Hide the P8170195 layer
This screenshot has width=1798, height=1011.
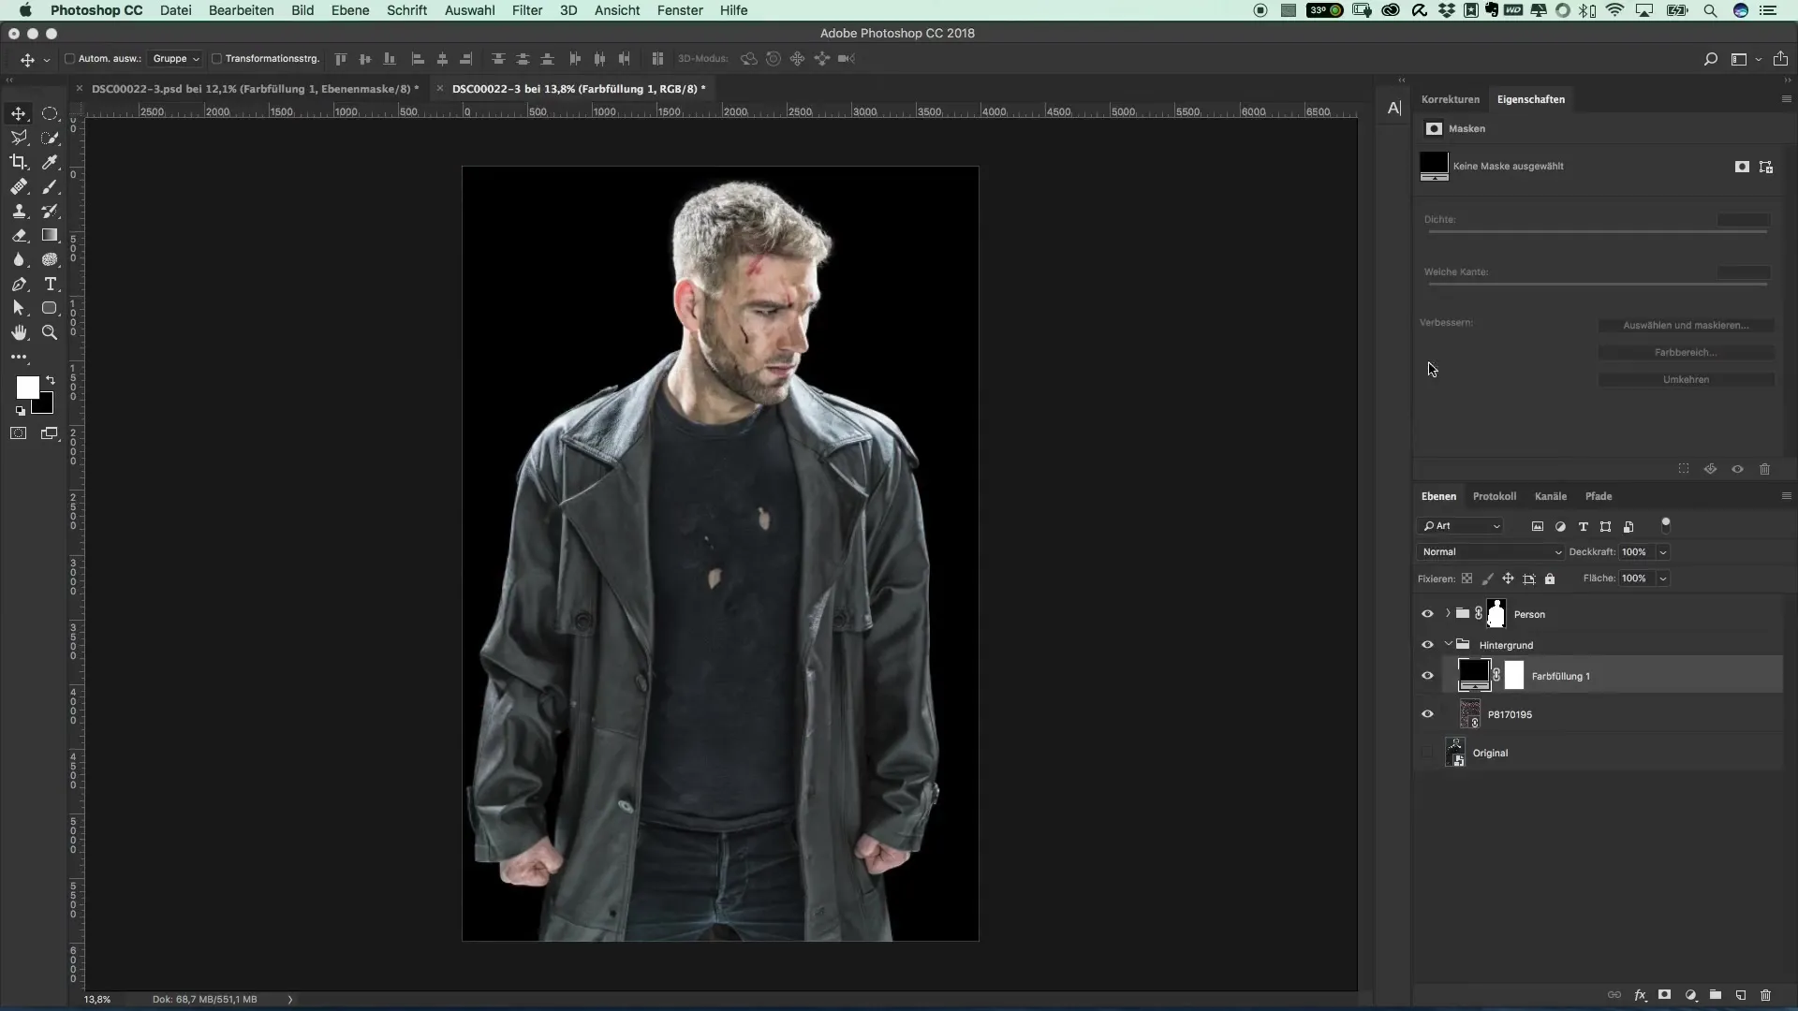point(1427,714)
